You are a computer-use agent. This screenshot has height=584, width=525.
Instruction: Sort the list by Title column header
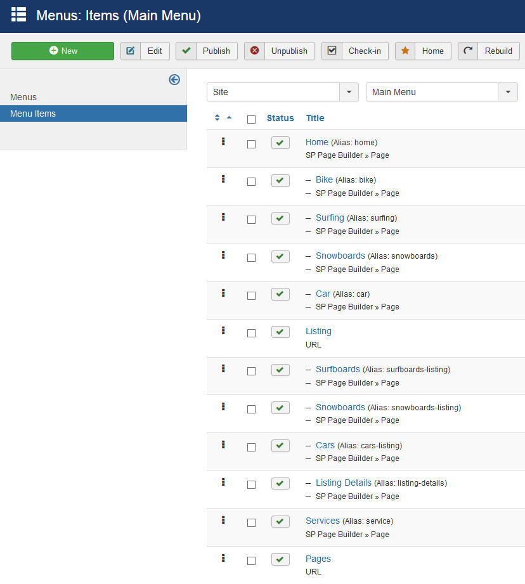(315, 118)
